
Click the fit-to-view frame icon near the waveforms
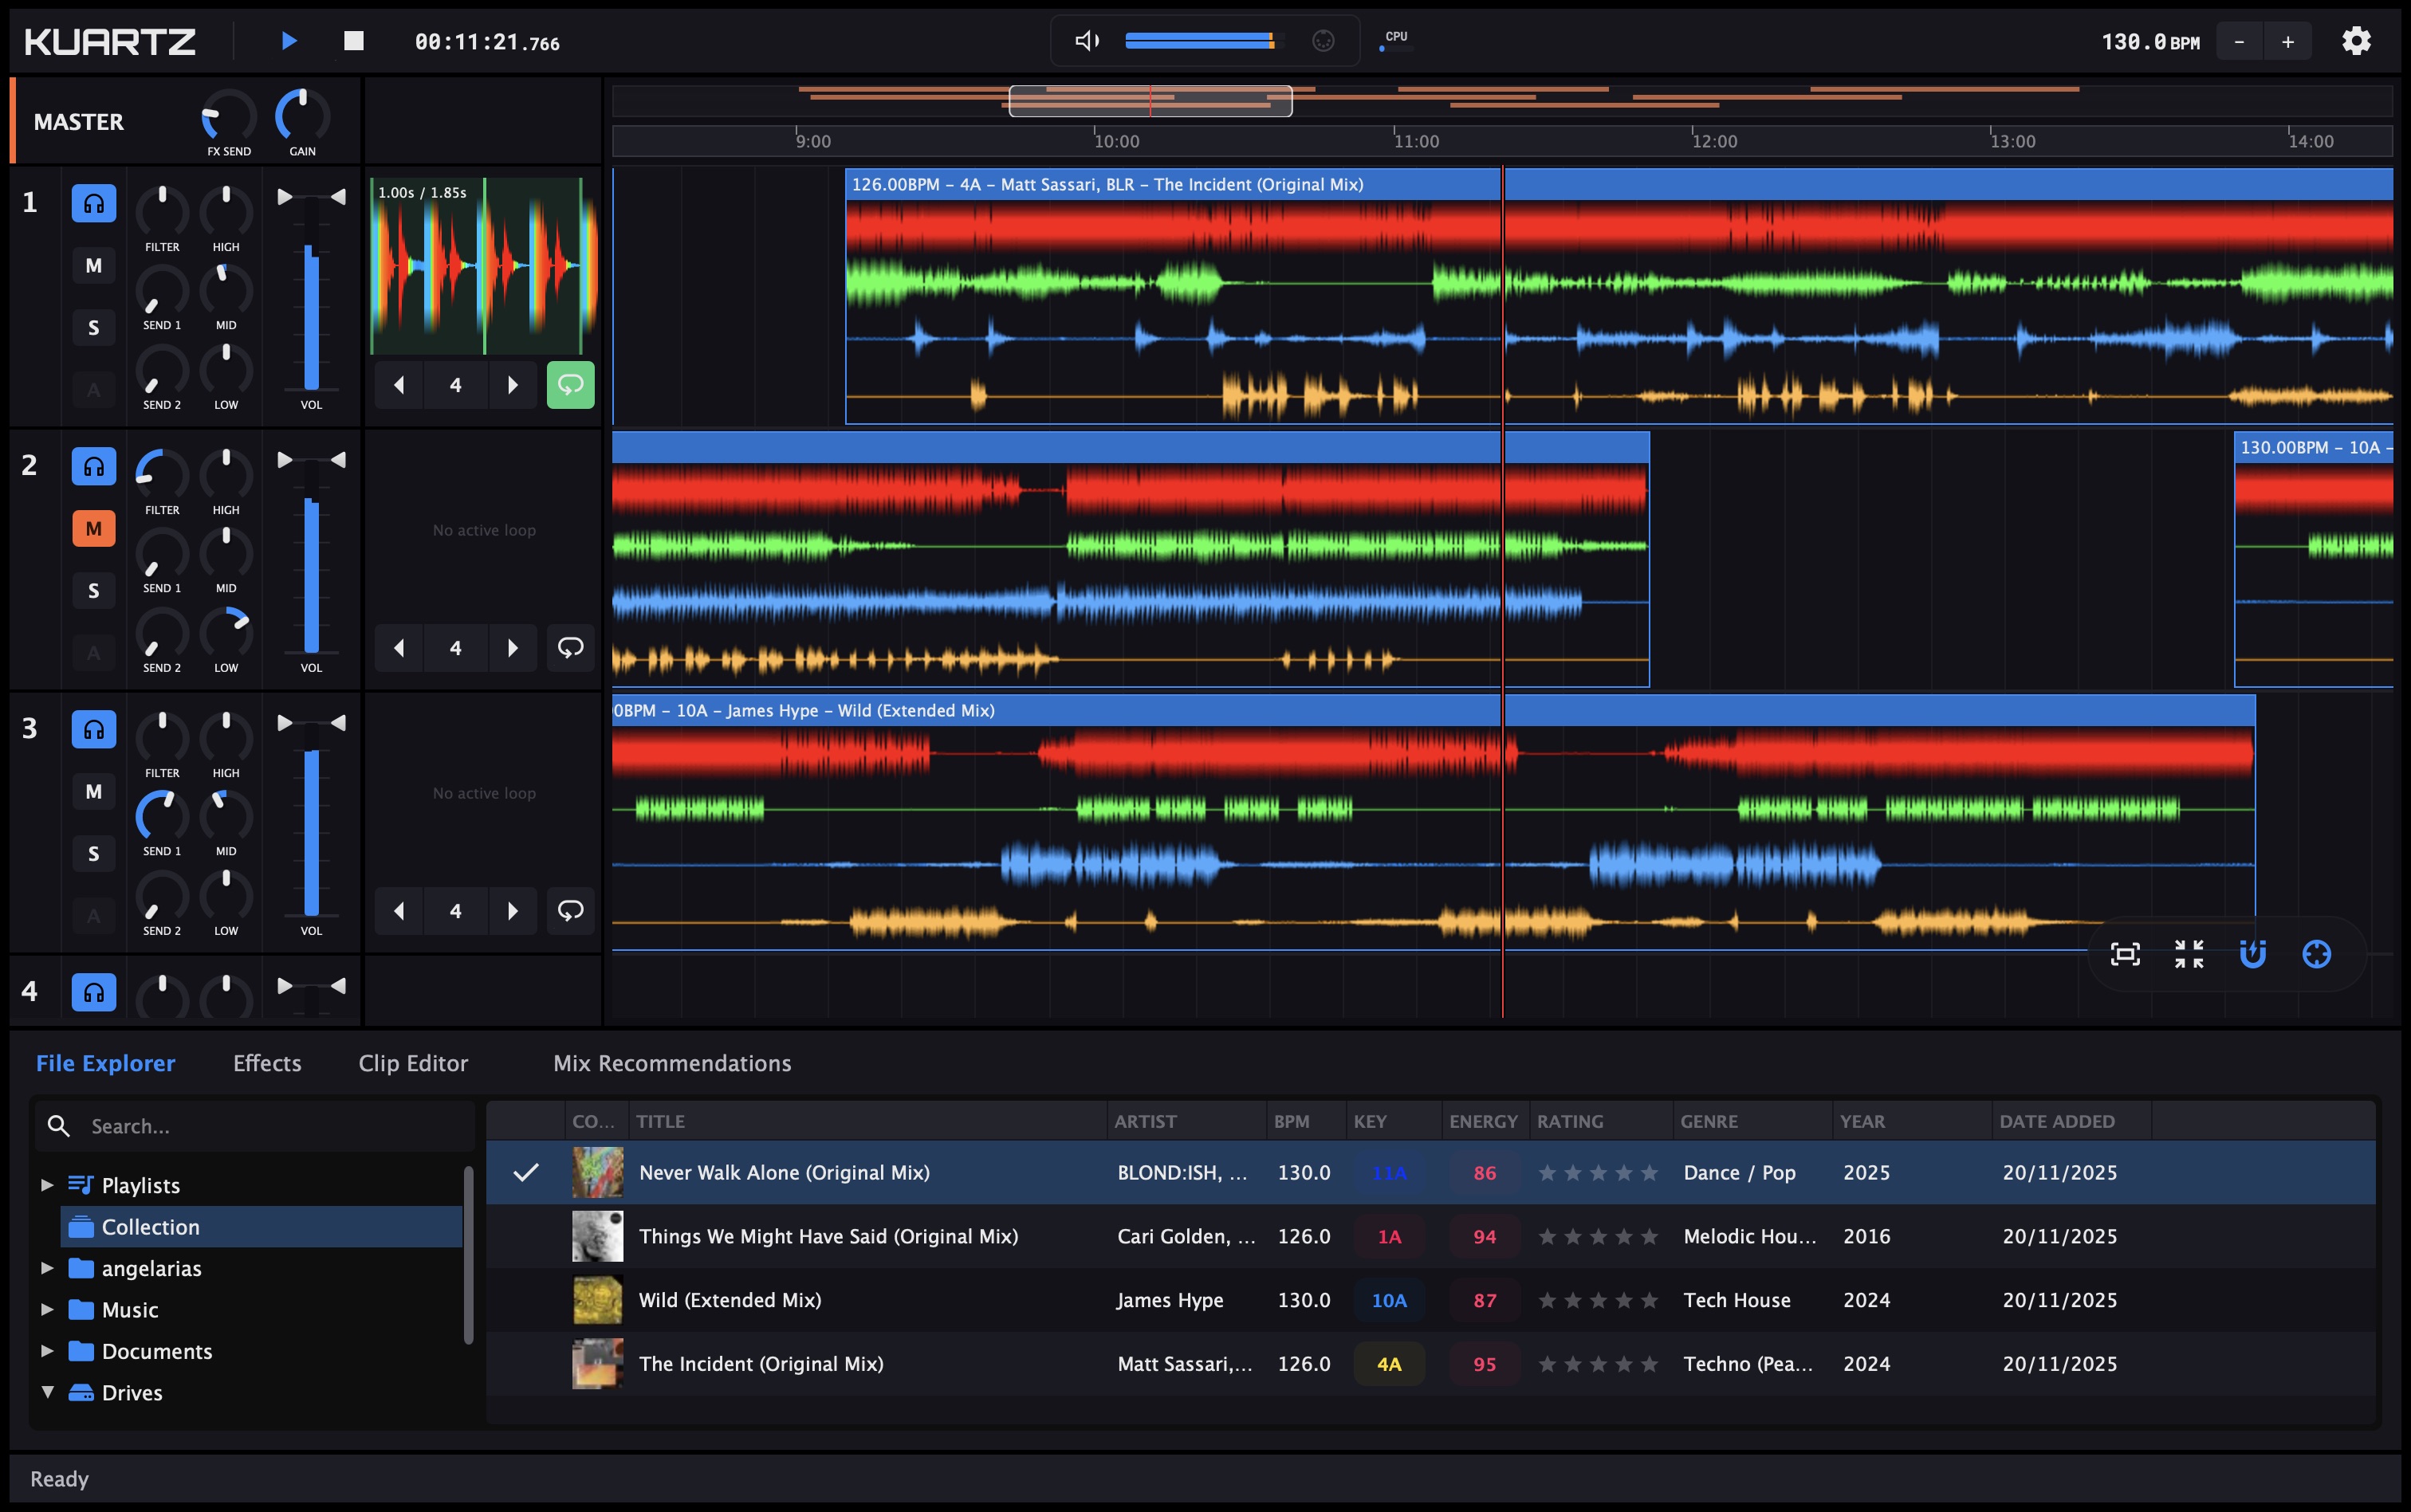coord(2126,953)
